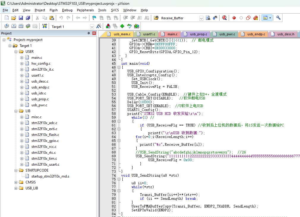Screen dimensions: 300x217
Task: Expand the hw_config.c file node
Action: 22,64
